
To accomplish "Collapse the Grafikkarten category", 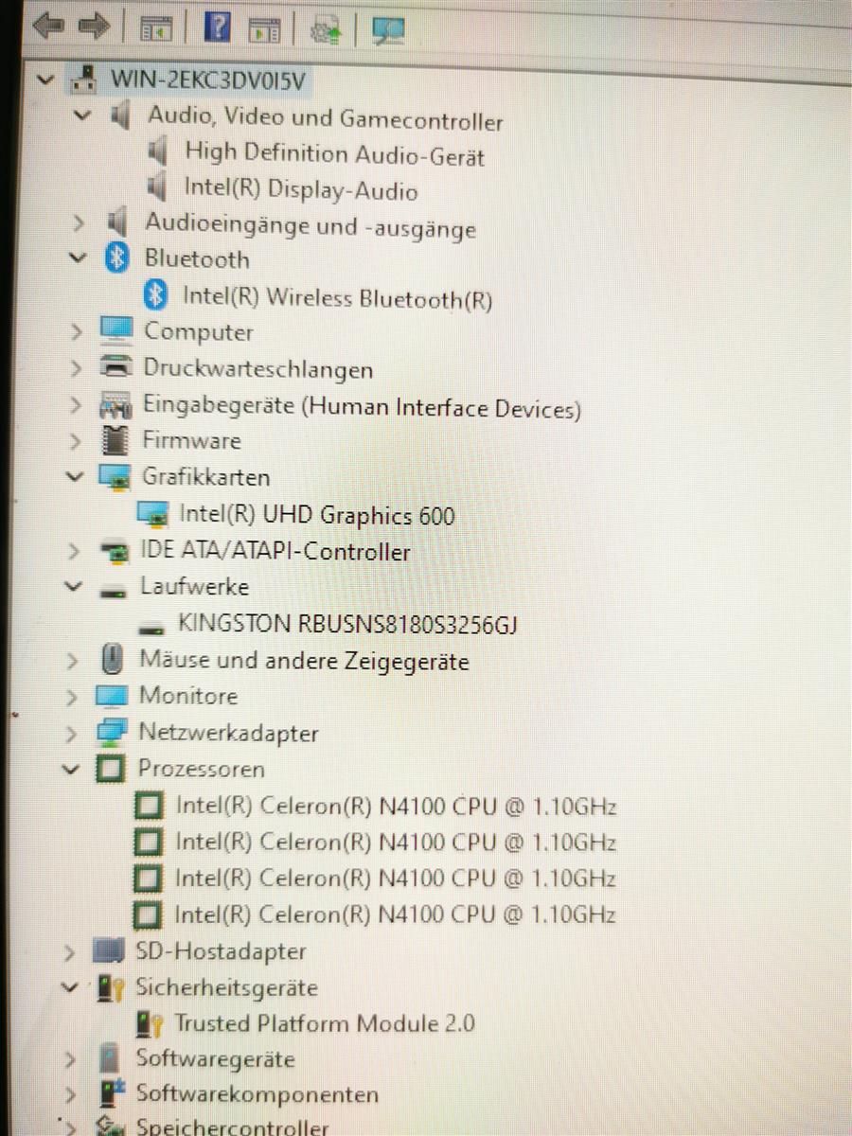I will click(x=75, y=477).
